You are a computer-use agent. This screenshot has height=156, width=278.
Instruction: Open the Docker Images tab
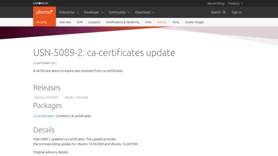coord(194,22)
